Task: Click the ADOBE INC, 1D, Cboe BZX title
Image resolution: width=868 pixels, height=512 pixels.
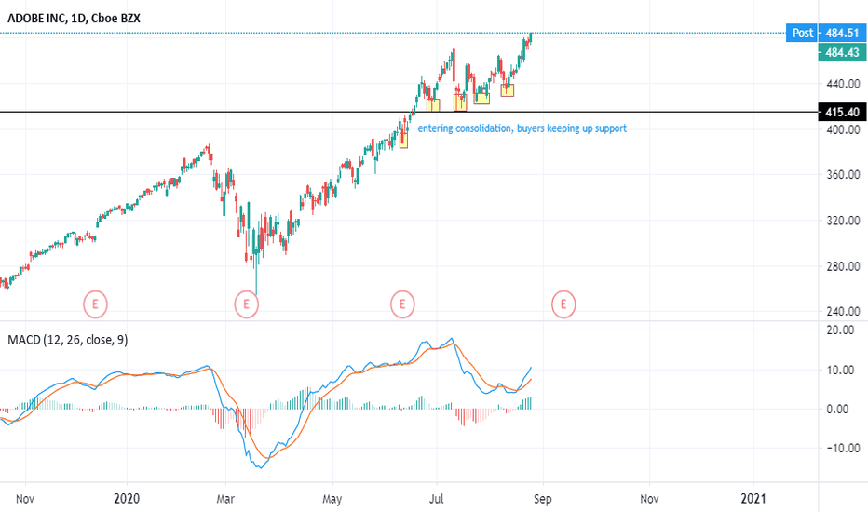Action: (x=74, y=19)
